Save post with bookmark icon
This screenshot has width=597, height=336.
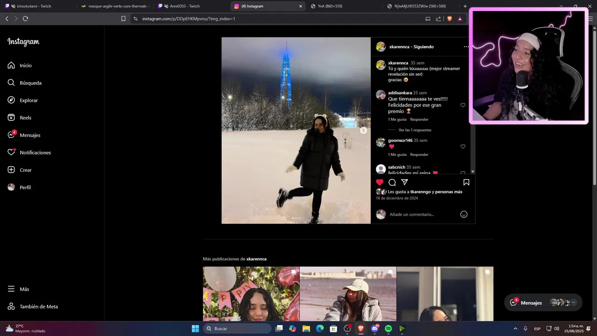(466, 182)
